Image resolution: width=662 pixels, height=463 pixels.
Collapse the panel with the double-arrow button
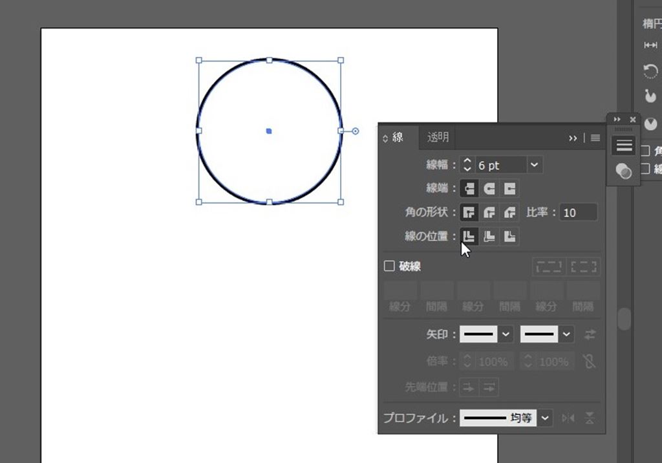[x=573, y=138]
